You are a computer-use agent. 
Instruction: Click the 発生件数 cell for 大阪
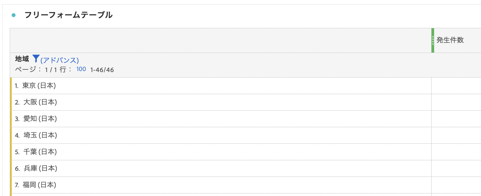click(456, 102)
